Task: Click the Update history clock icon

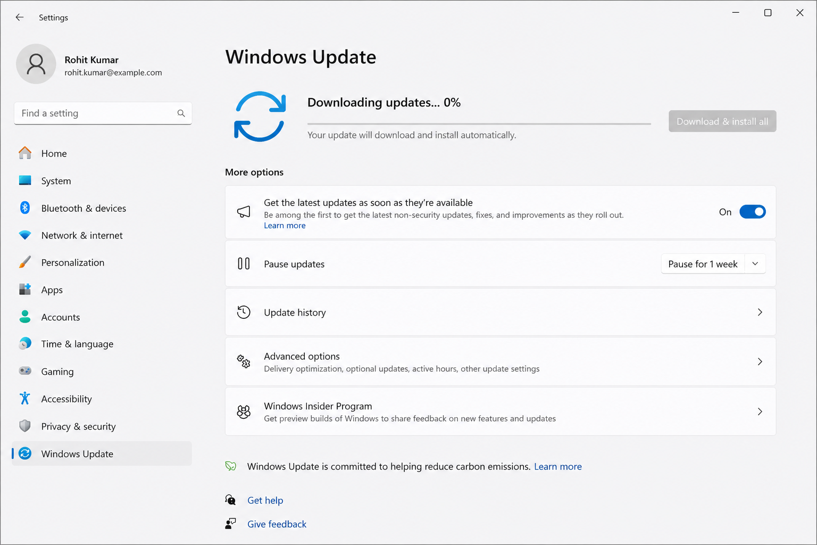Action: [x=244, y=312]
